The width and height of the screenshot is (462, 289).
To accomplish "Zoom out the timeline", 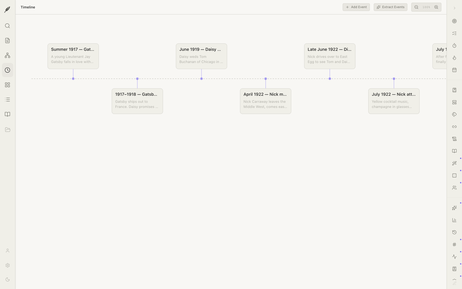I will coord(416,7).
